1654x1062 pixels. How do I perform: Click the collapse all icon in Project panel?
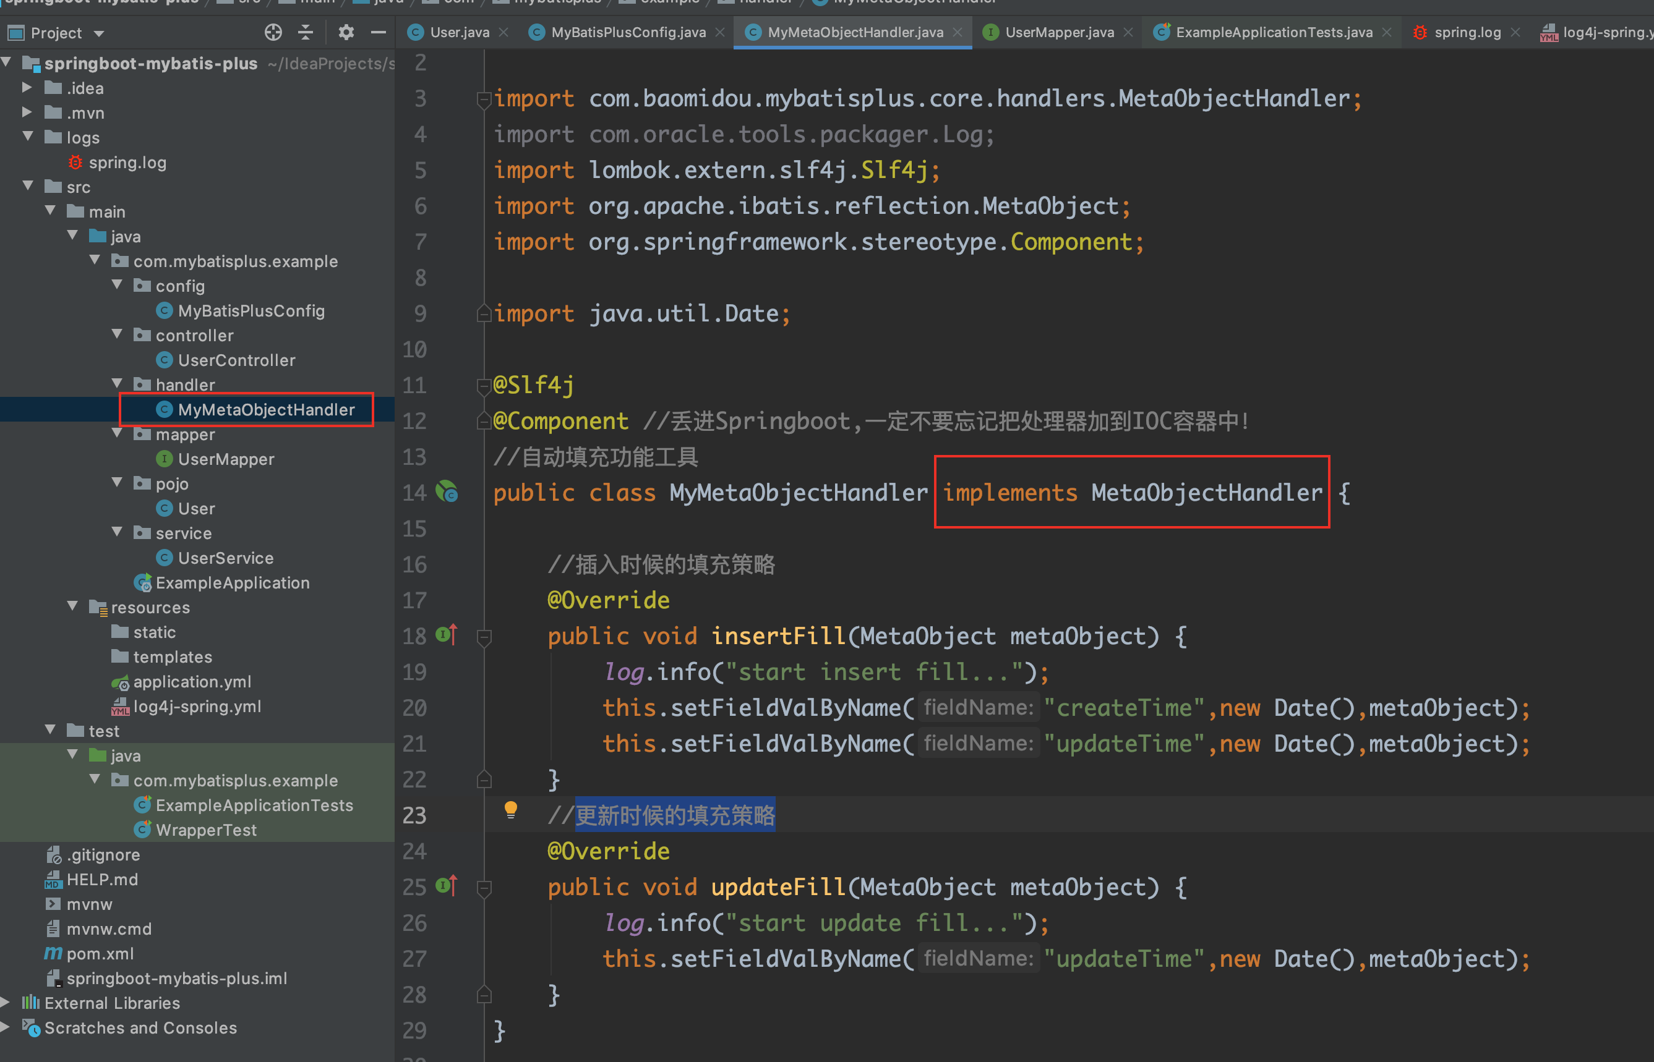[306, 32]
